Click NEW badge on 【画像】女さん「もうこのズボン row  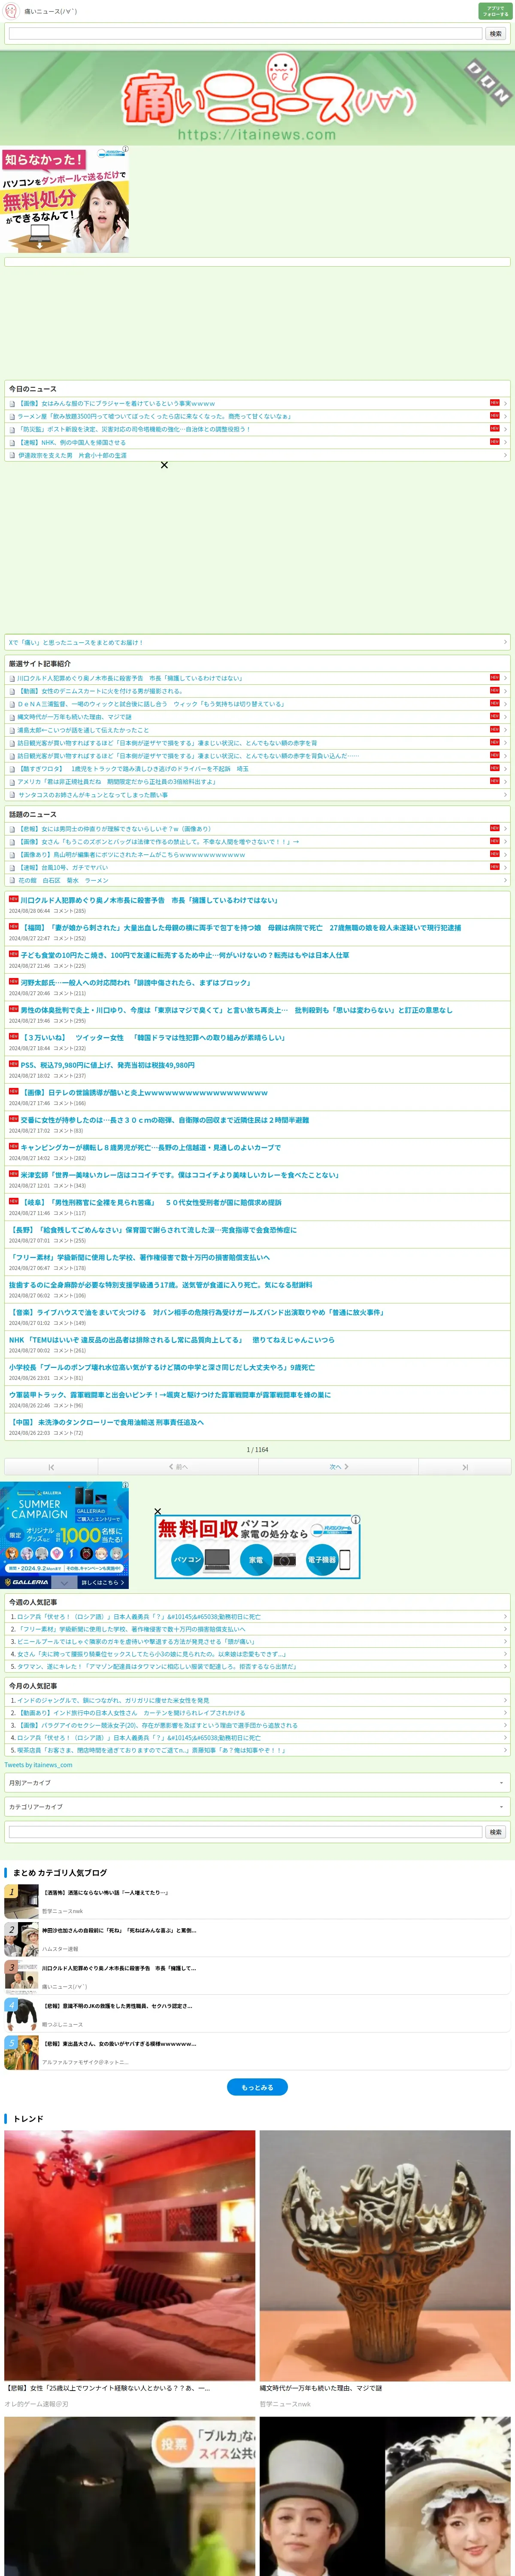494,841
